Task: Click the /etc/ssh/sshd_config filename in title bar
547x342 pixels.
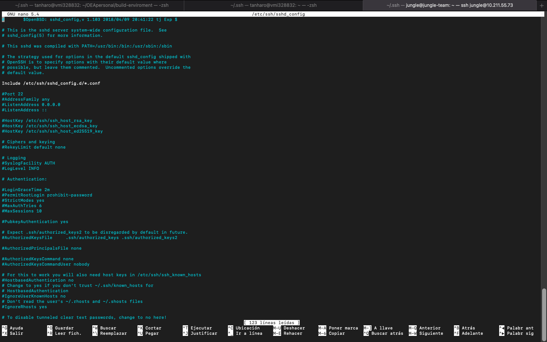Action: coord(278,14)
